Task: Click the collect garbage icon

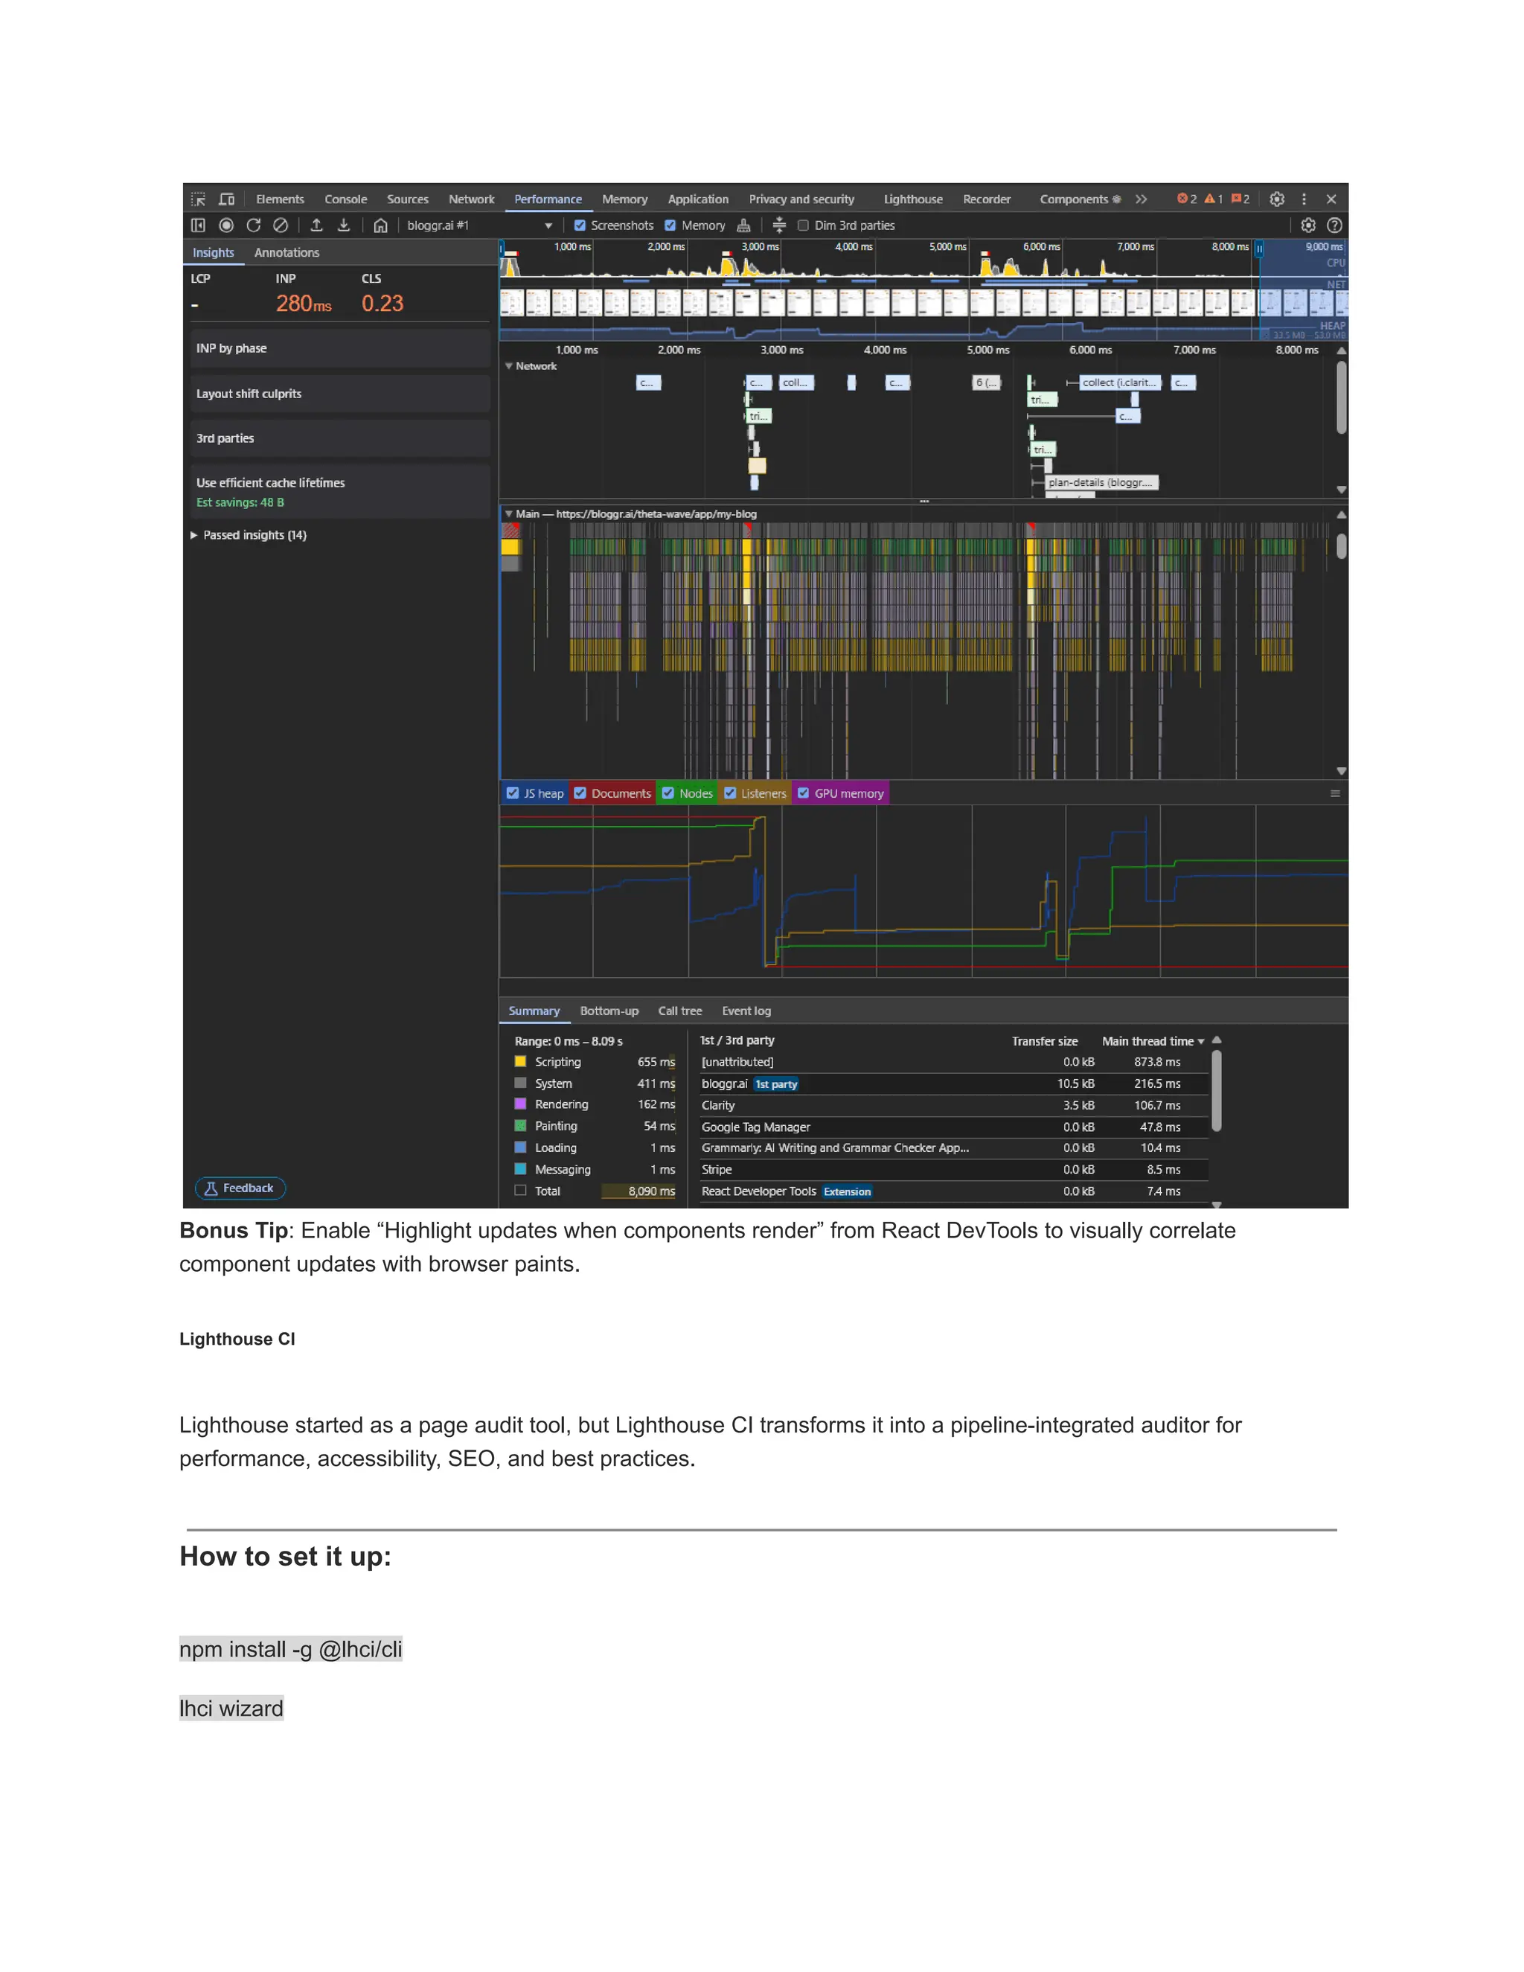Action: click(744, 225)
